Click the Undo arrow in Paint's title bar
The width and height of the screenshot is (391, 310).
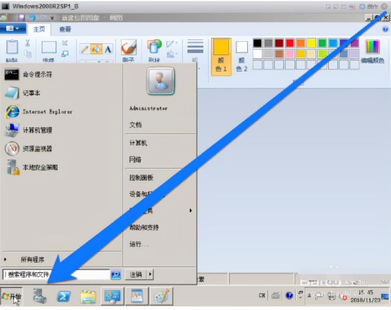[32, 18]
